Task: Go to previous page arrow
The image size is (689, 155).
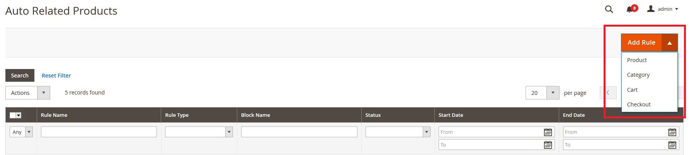Action: tap(608, 93)
